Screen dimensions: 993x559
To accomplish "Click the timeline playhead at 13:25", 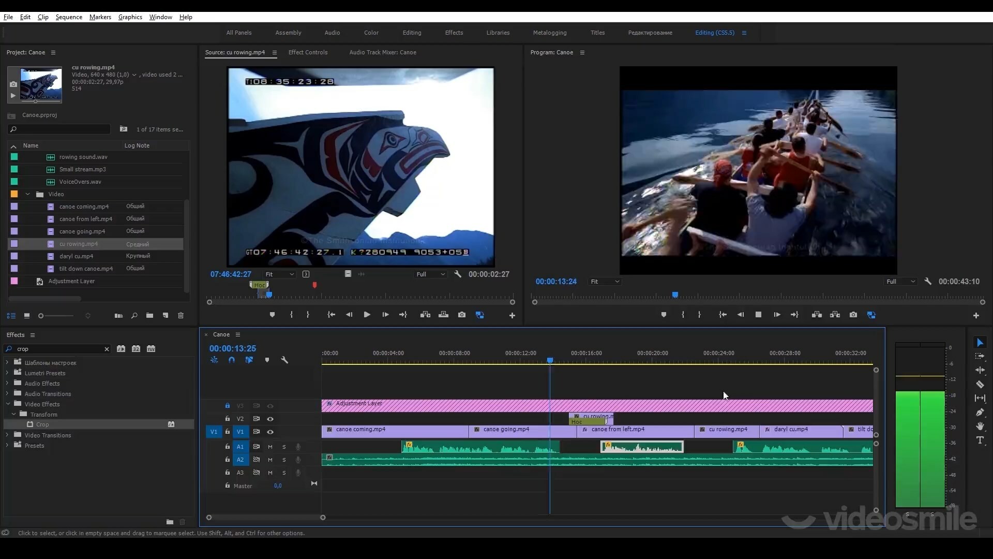I will (550, 360).
